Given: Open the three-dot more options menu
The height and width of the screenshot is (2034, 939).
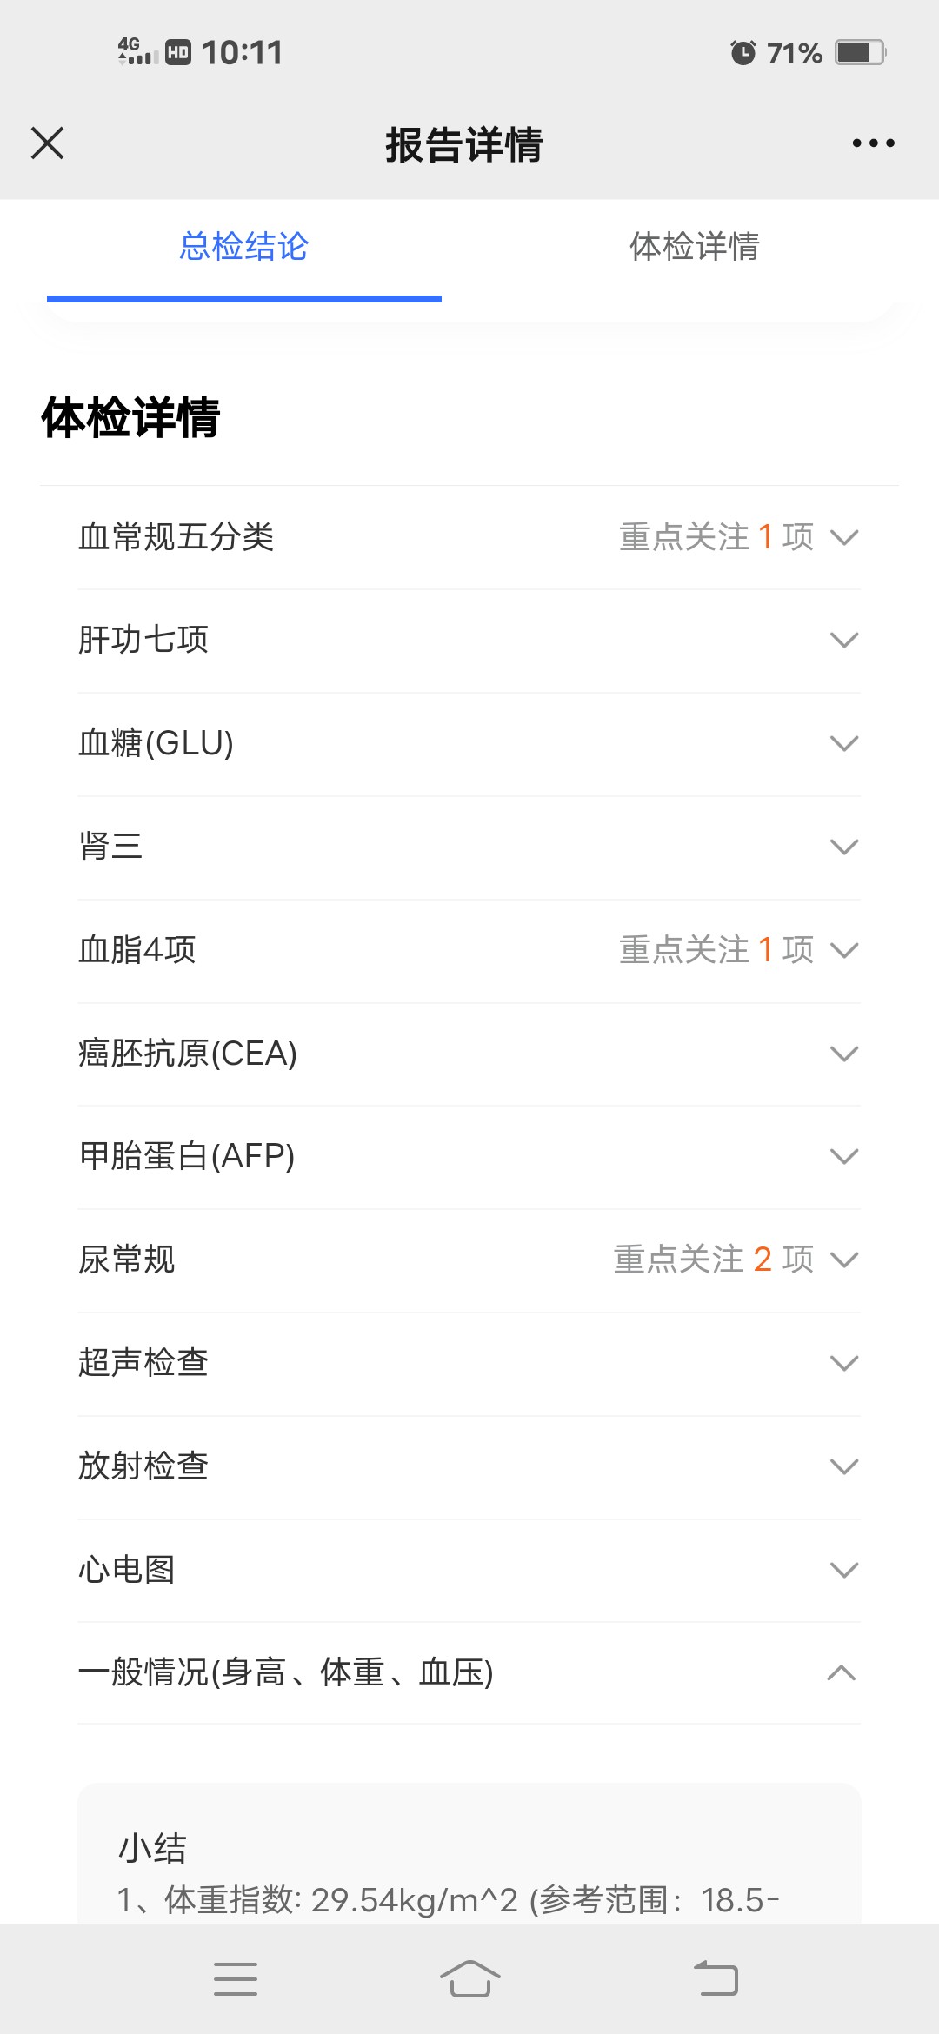Looking at the screenshot, I should click(873, 143).
